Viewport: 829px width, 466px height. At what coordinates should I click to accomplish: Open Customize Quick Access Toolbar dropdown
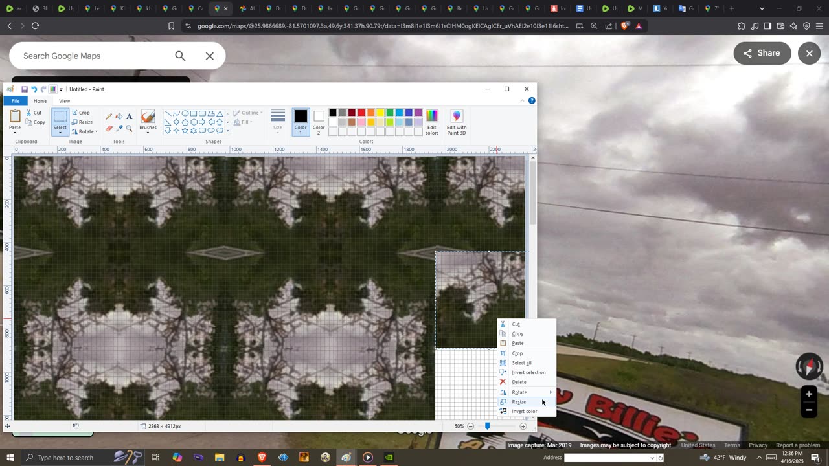coord(62,89)
